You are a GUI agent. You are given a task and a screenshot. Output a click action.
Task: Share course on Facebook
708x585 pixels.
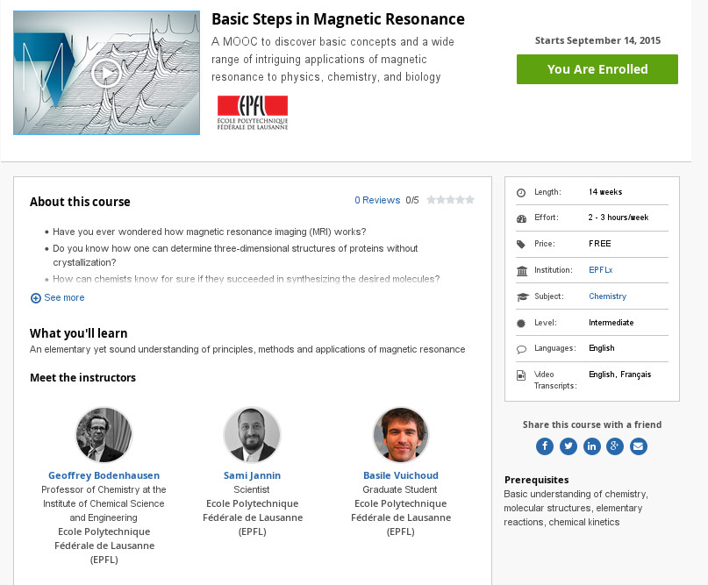545,446
